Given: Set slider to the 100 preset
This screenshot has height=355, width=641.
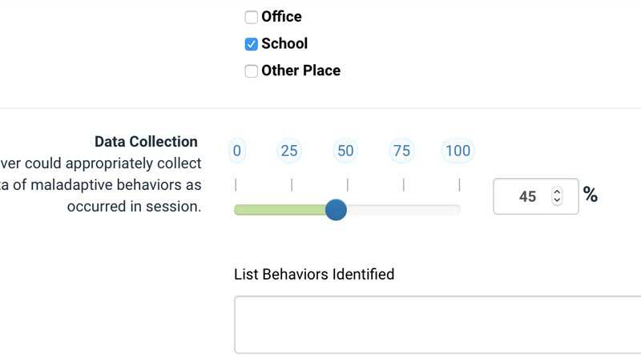Looking at the screenshot, I should click(458, 151).
